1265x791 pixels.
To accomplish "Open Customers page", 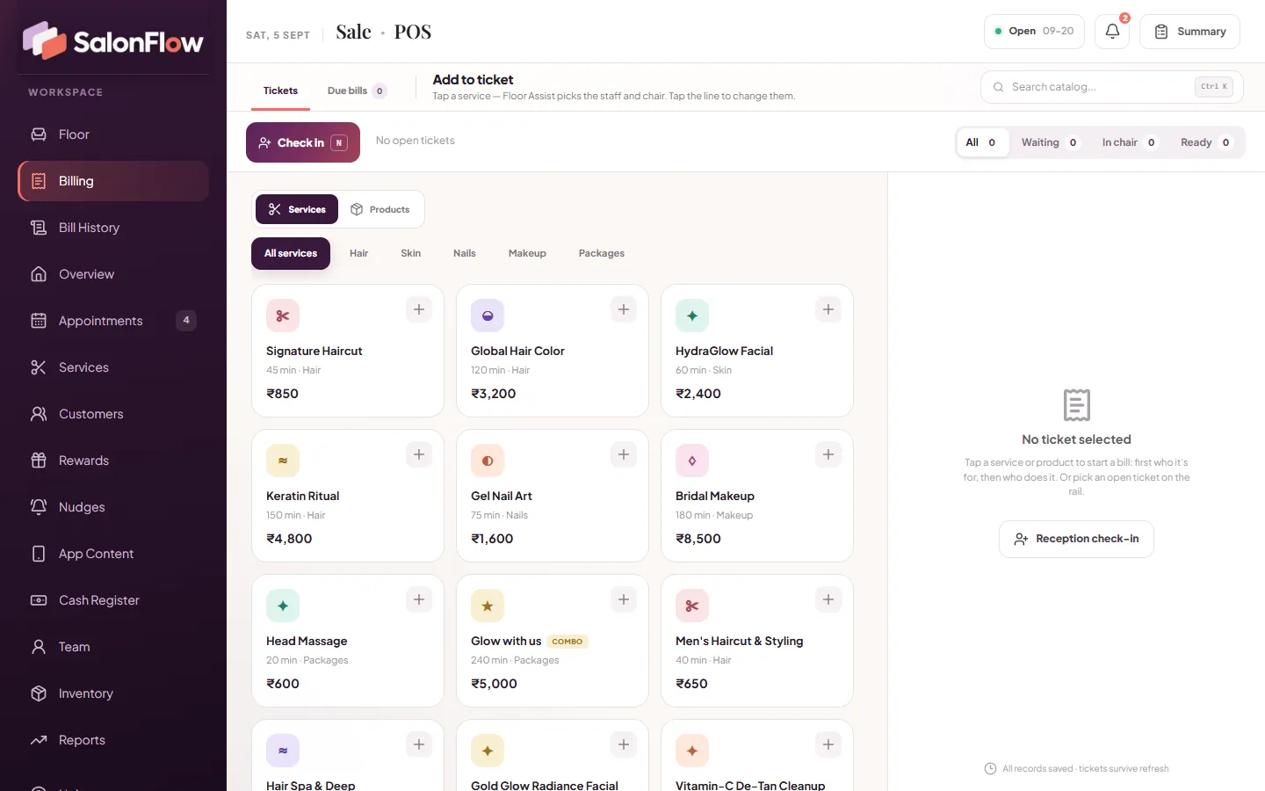I will (x=113, y=414).
